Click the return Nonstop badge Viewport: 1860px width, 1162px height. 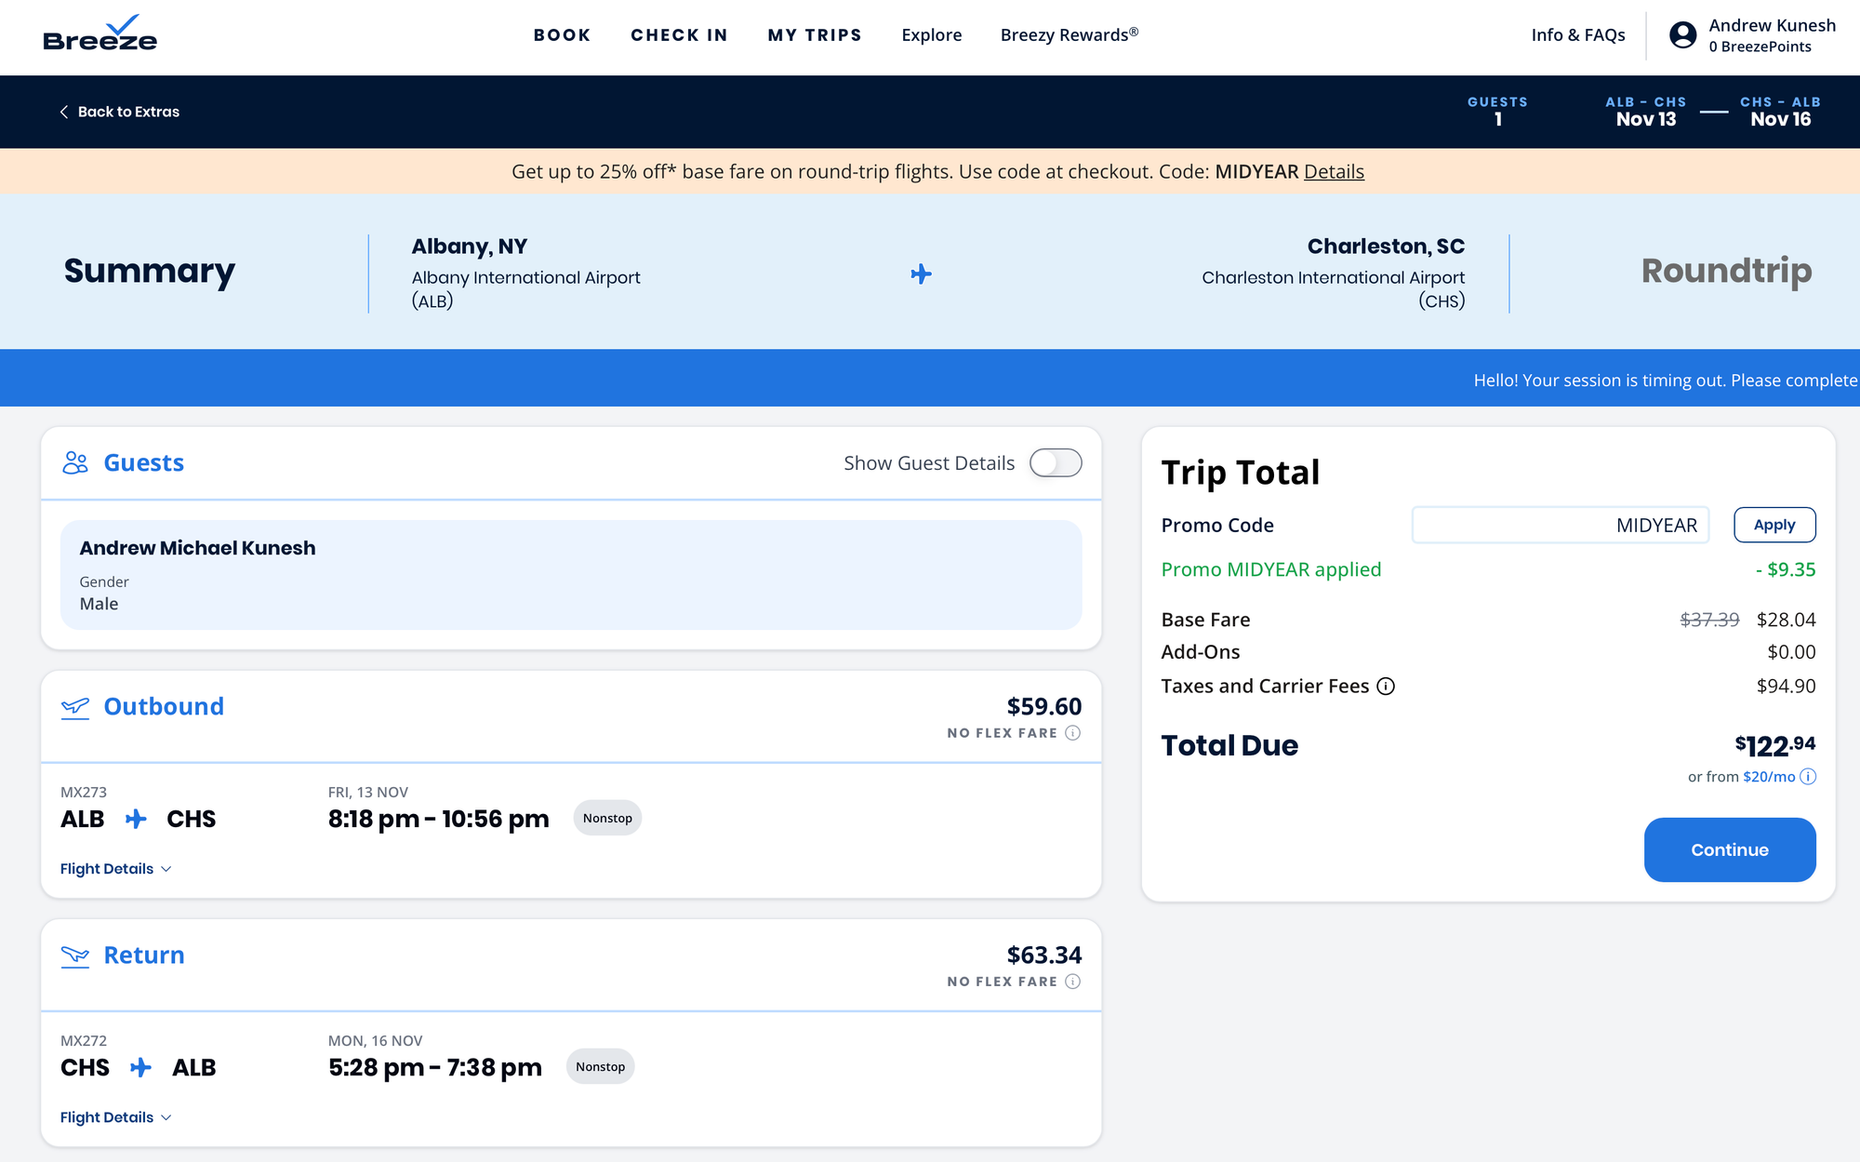tap(600, 1066)
